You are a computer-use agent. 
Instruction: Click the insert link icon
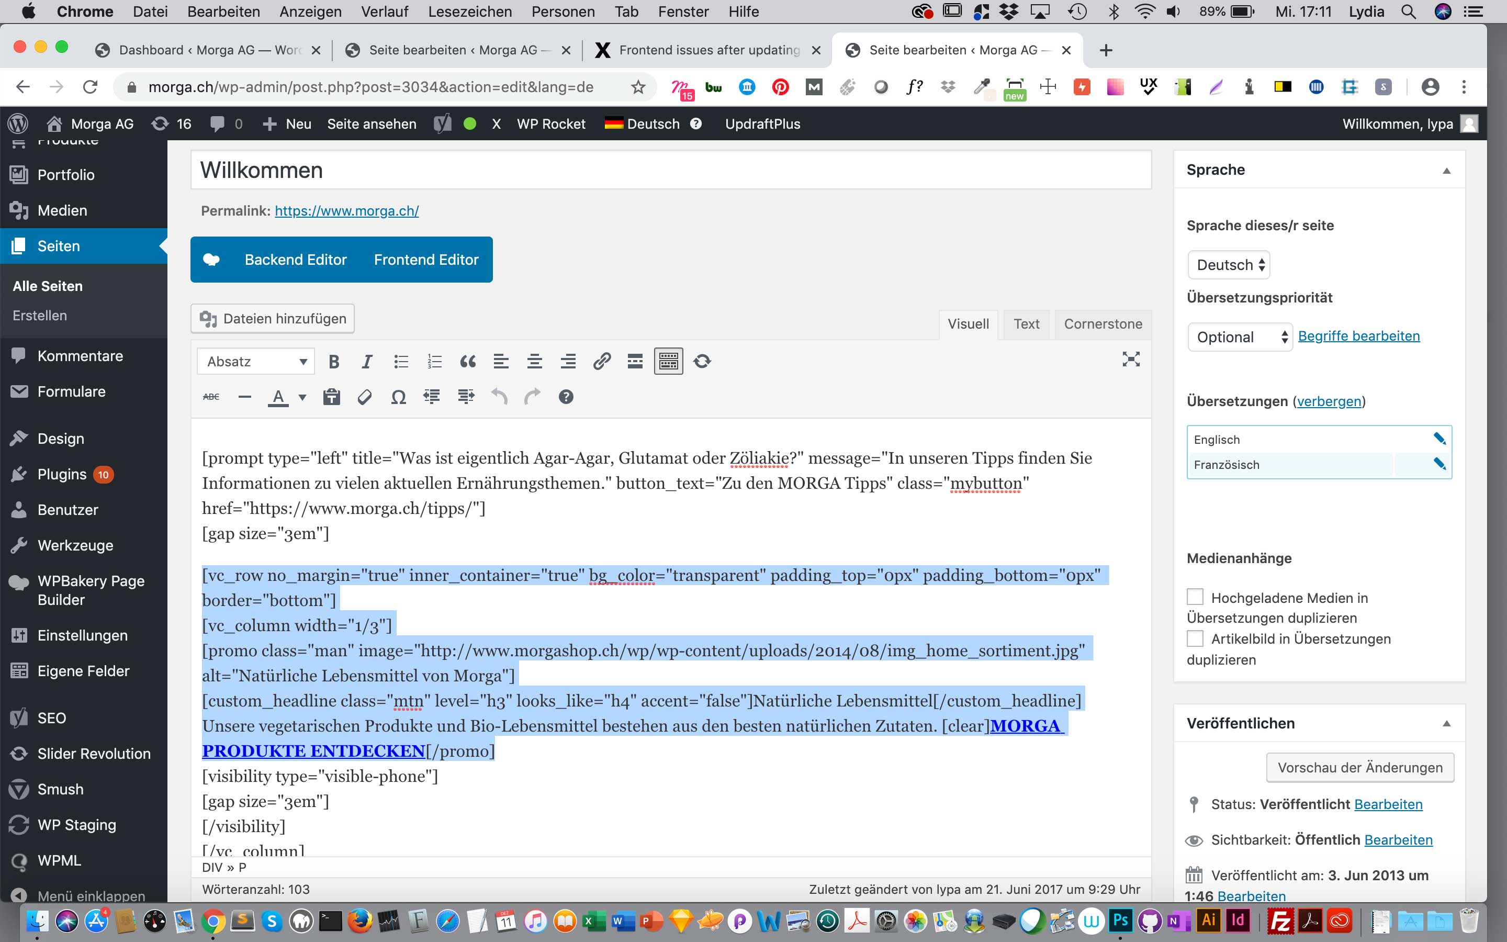602,361
